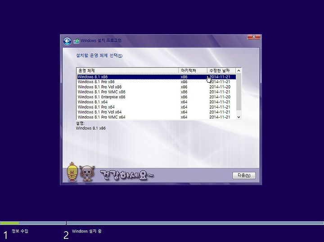The width and height of the screenshot is (324, 242).
Task: Click the OS list scrollbar thumb
Action: (238, 92)
